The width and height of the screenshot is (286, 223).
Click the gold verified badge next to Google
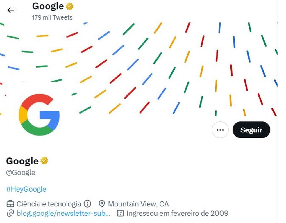(x=69, y=6)
